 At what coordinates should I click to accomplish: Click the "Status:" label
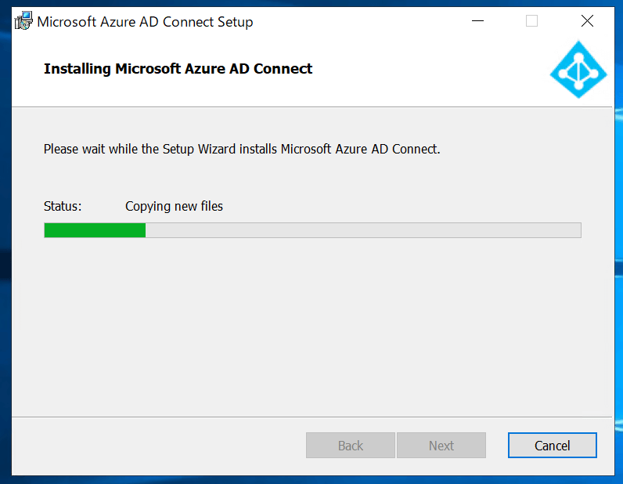coord(63,207)
